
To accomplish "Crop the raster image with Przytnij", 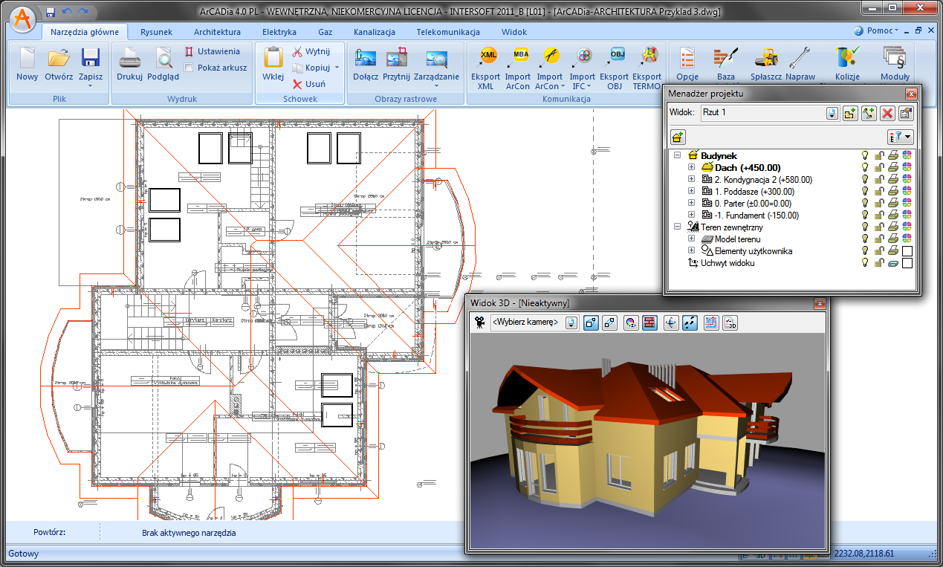I will 397,65.
